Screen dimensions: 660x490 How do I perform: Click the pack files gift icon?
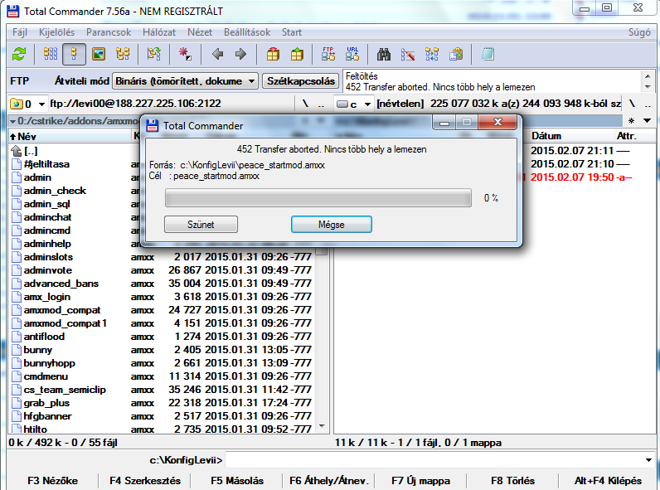[273, 54]
